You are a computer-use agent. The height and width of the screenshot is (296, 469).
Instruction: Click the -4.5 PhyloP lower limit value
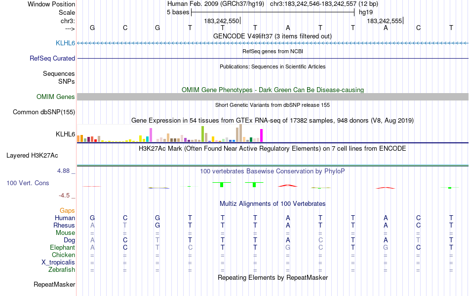tap(64, 196)
